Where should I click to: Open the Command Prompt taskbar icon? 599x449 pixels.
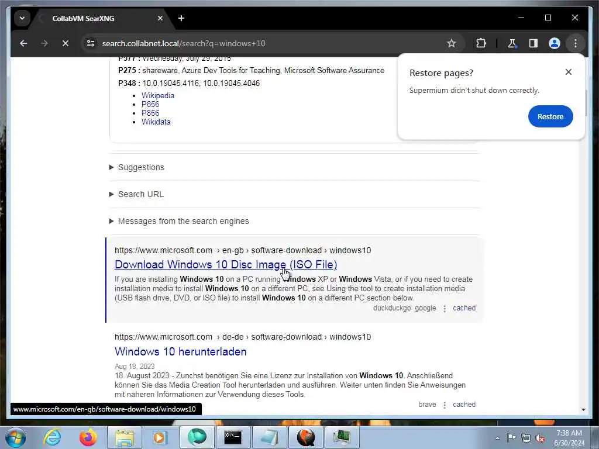[x=233, y=437]
